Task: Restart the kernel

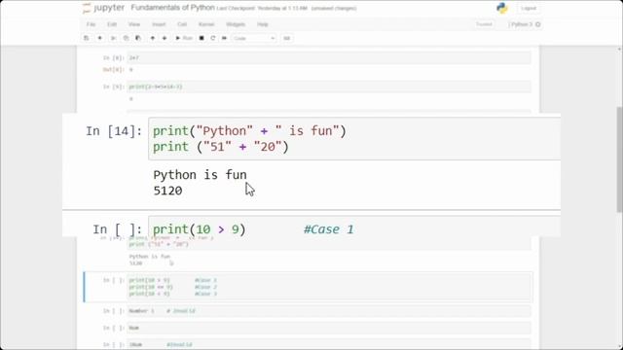Action: [x=212, y=38]
